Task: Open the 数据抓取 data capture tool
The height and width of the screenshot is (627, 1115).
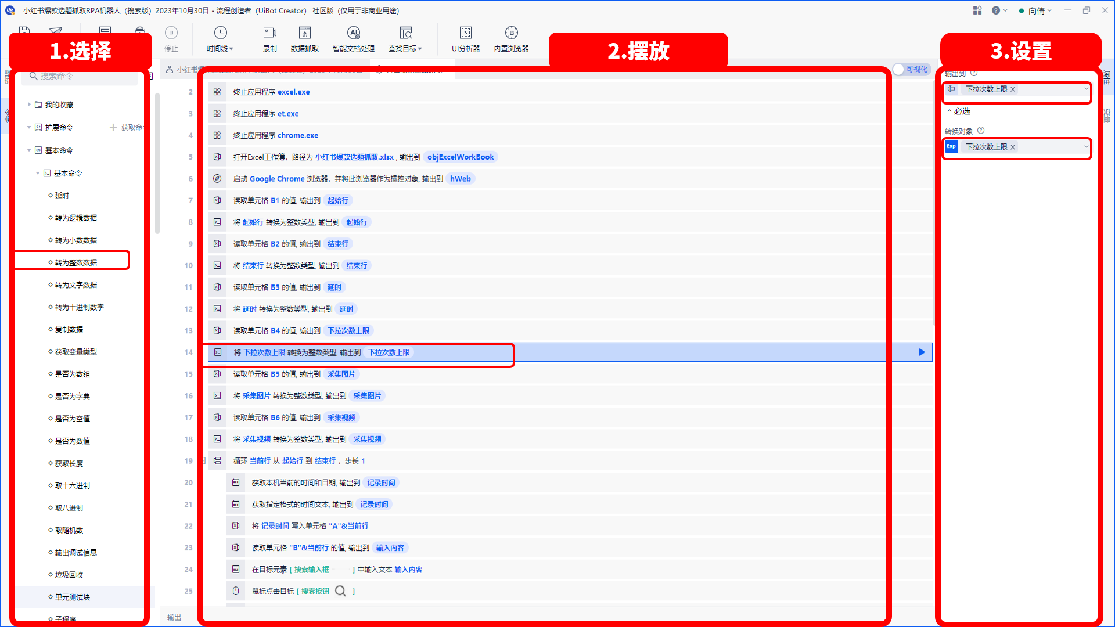Action: click(x=305, y=39)
